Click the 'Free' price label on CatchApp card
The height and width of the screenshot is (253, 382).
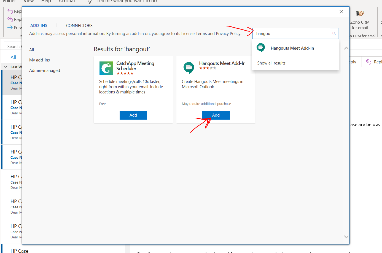click(103, 104)
